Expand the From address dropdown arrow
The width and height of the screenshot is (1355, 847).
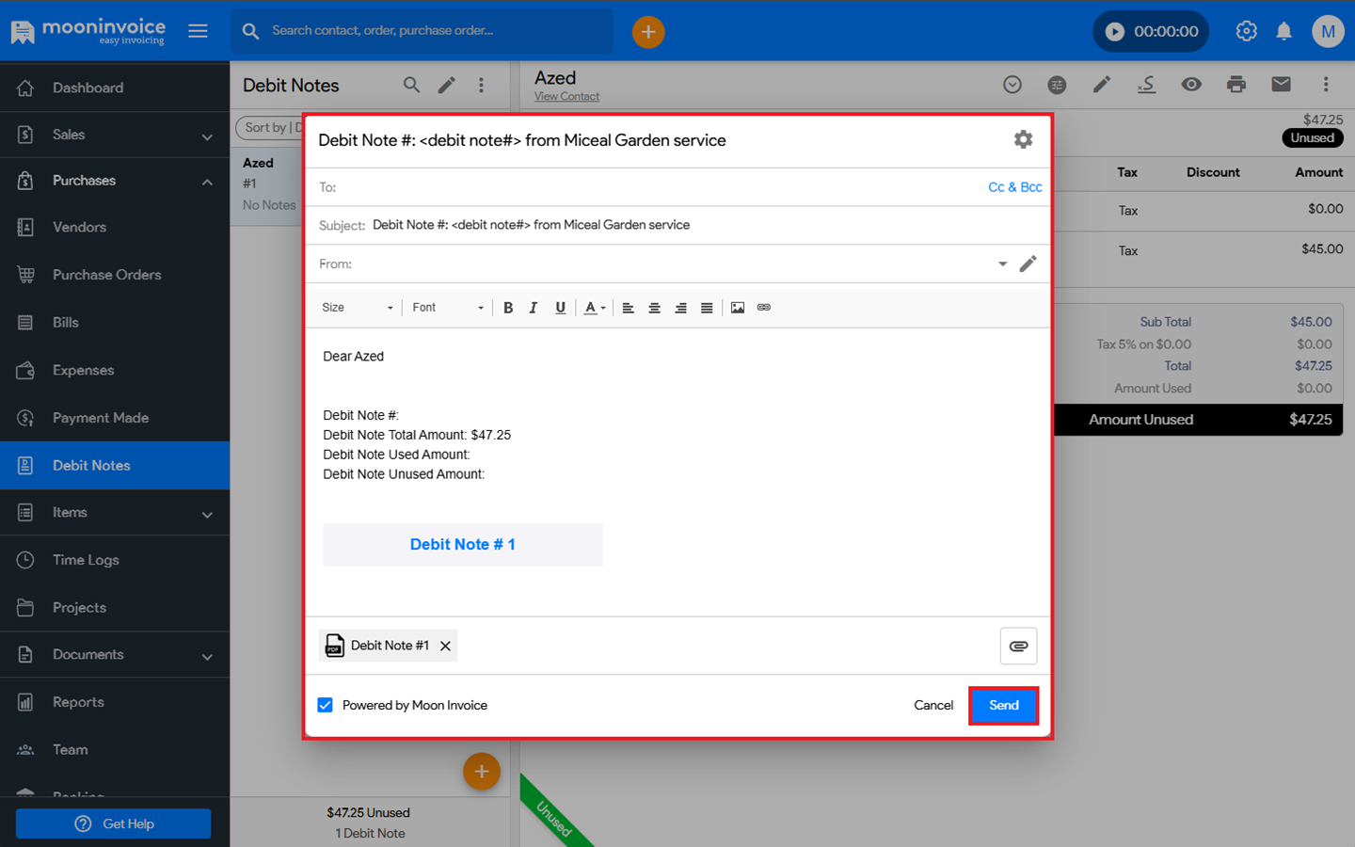(x=1002, y=264)
